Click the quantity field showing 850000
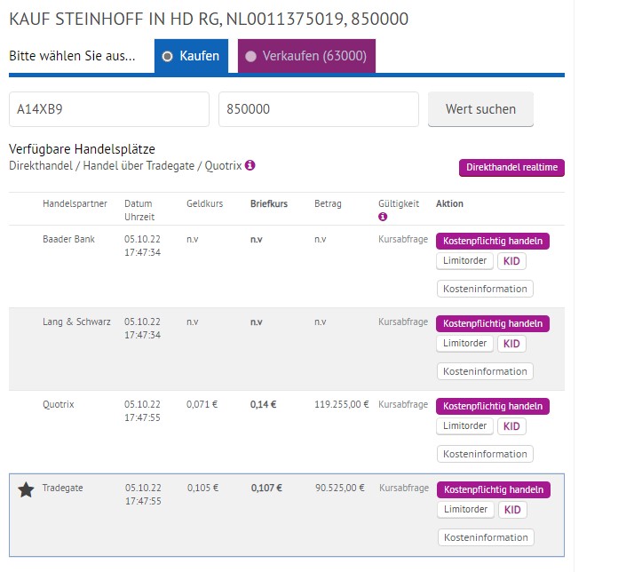 pyautogui.click(x=318, y=109)
